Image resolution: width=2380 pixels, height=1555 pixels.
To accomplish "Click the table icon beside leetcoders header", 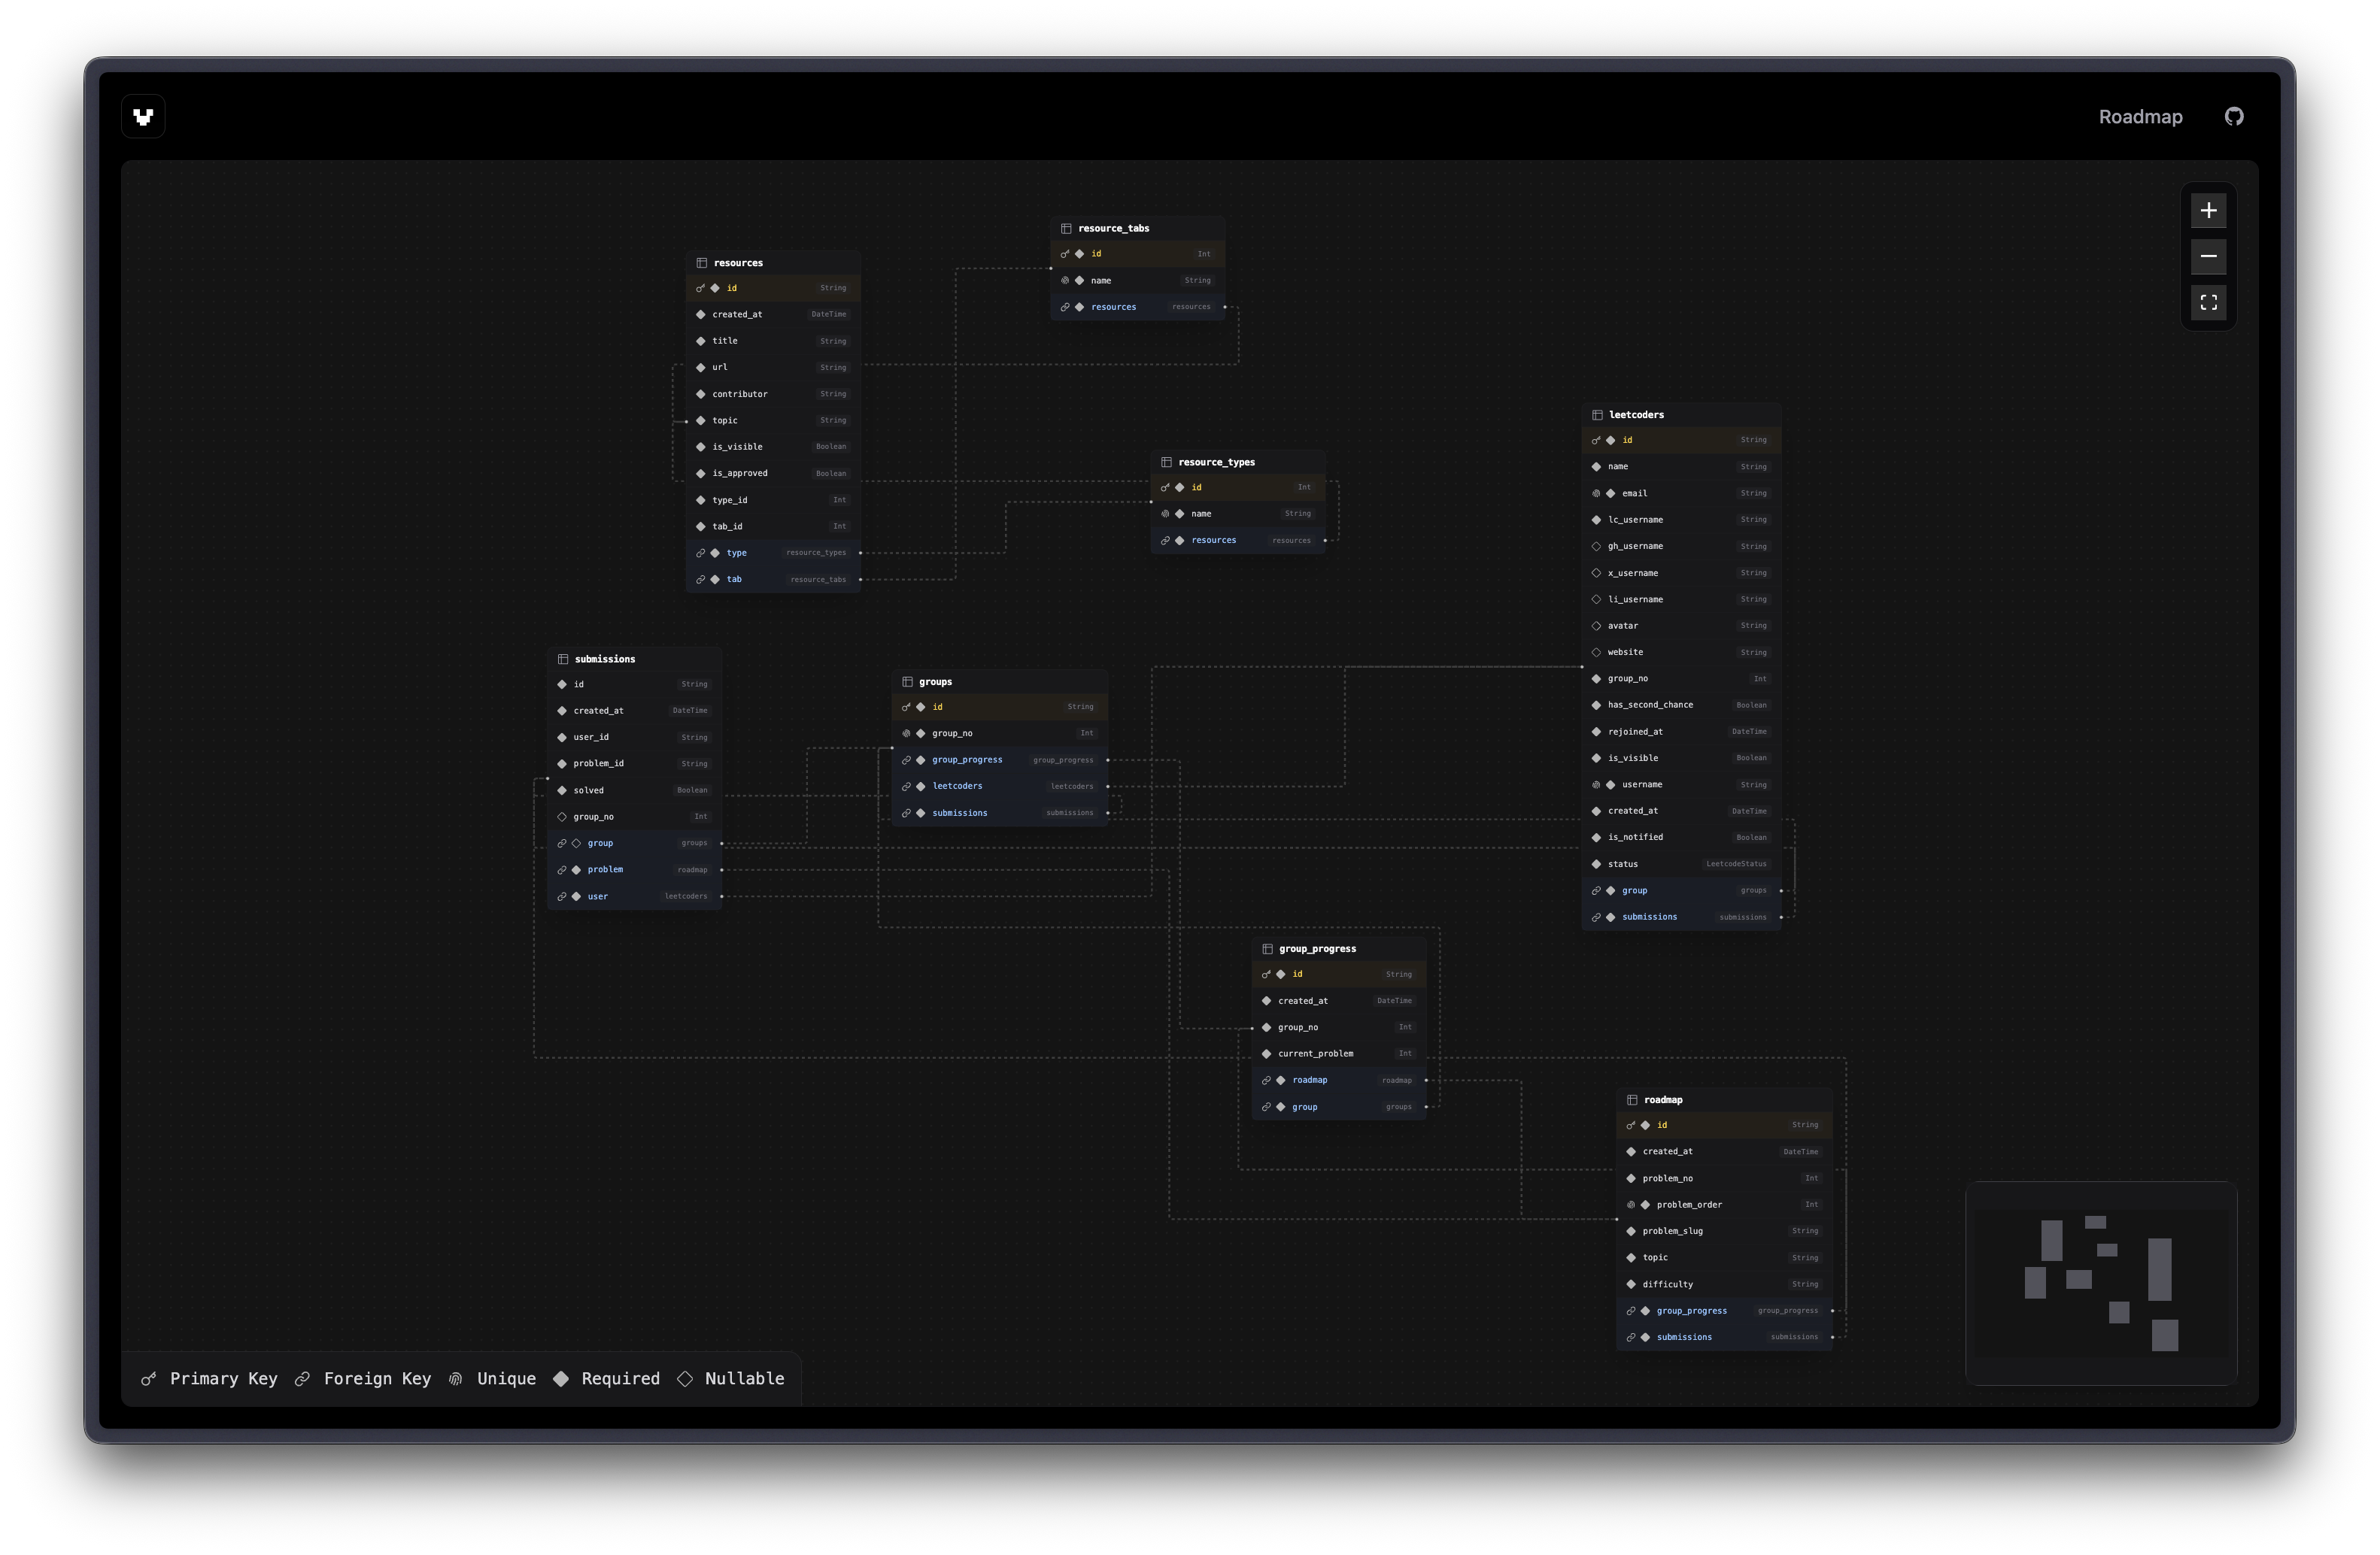I will click(1597, 415).
